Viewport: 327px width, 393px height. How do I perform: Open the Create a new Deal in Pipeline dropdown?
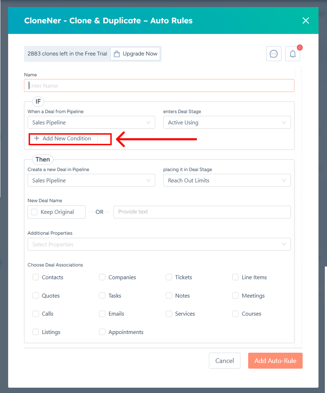tap(91, 180)
